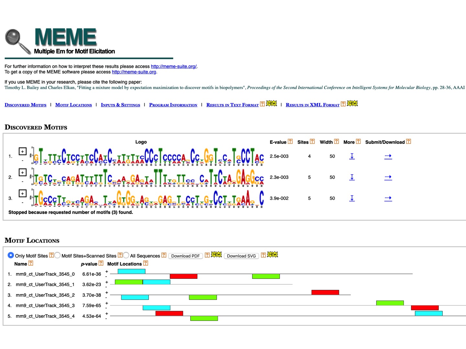Open help icon next to Sites column
Viewport: 466px width, 349px height.
[312, 142]
